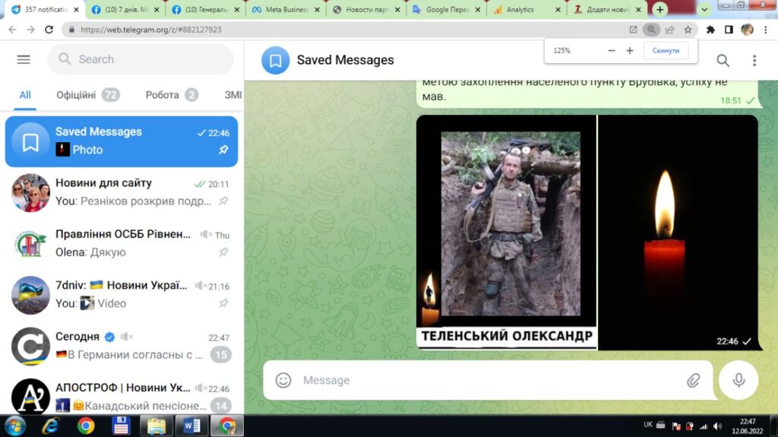Reload the page in the browser
The image size is (778, 437).
pos(49,30)
